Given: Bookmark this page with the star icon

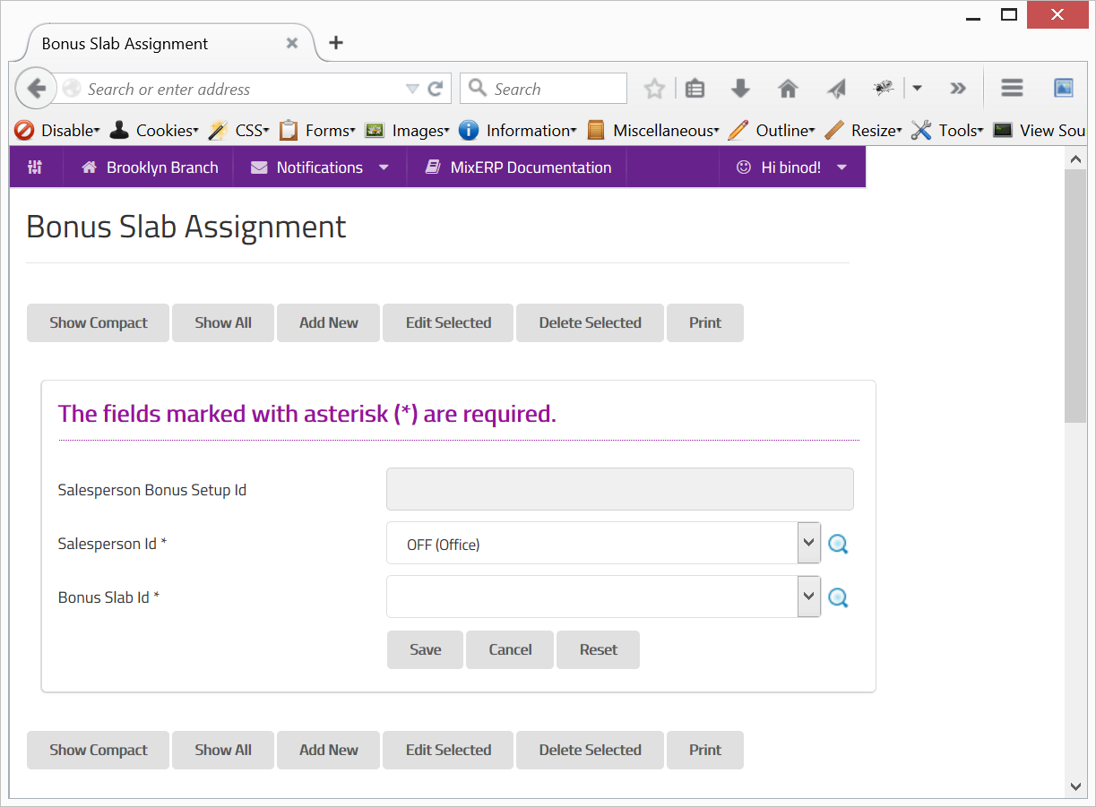Looking at the screenshot, I should (655, 89).
